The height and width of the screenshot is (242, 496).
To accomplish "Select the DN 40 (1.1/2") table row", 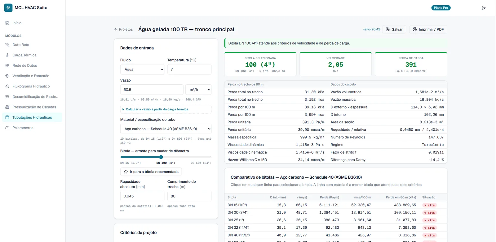I will point(336,235).
